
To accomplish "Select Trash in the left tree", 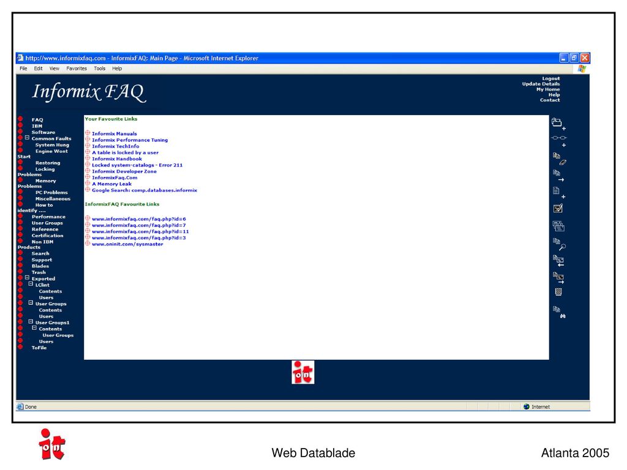I will click(39, 272).
